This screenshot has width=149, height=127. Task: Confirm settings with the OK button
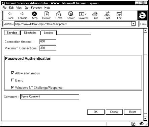96,112
